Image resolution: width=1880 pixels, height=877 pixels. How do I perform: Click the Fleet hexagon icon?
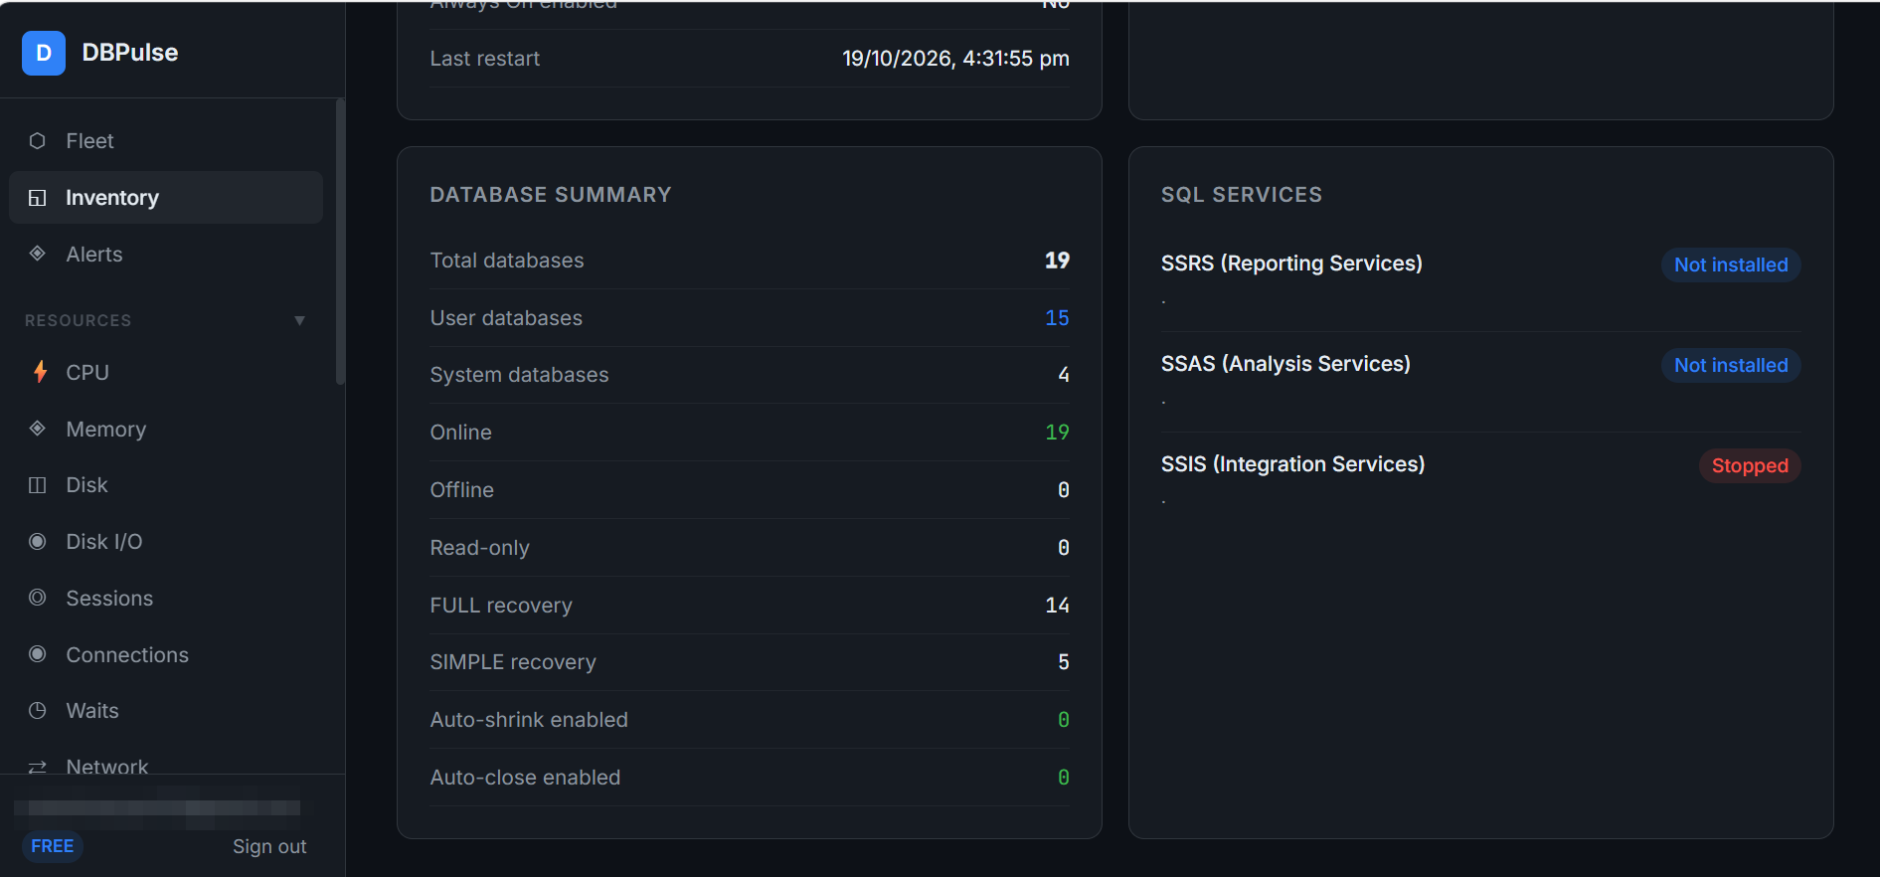point(38,141)
